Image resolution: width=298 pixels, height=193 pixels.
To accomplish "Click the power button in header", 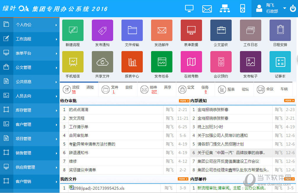I will click(293, 8).
